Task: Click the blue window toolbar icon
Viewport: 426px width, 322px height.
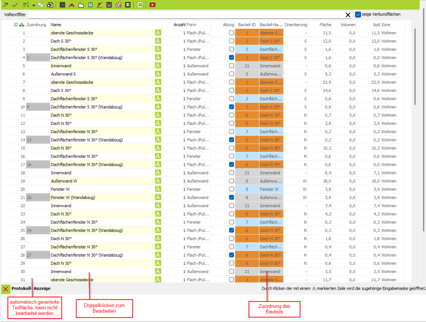Action: pyautogui.click(x=90, y=5)
